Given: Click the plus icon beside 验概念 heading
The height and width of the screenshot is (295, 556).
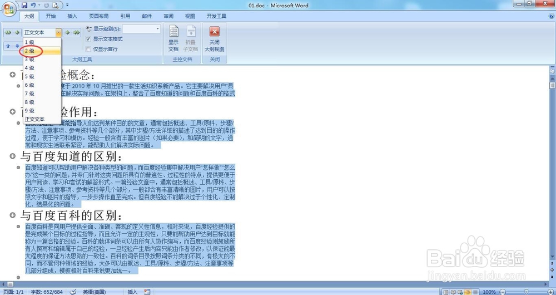Looking at the screenshot, I should click(x=12, y=75).
